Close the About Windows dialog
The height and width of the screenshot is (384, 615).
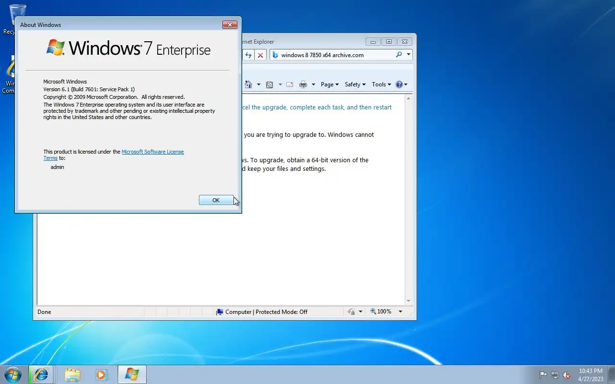coord(230,24)
